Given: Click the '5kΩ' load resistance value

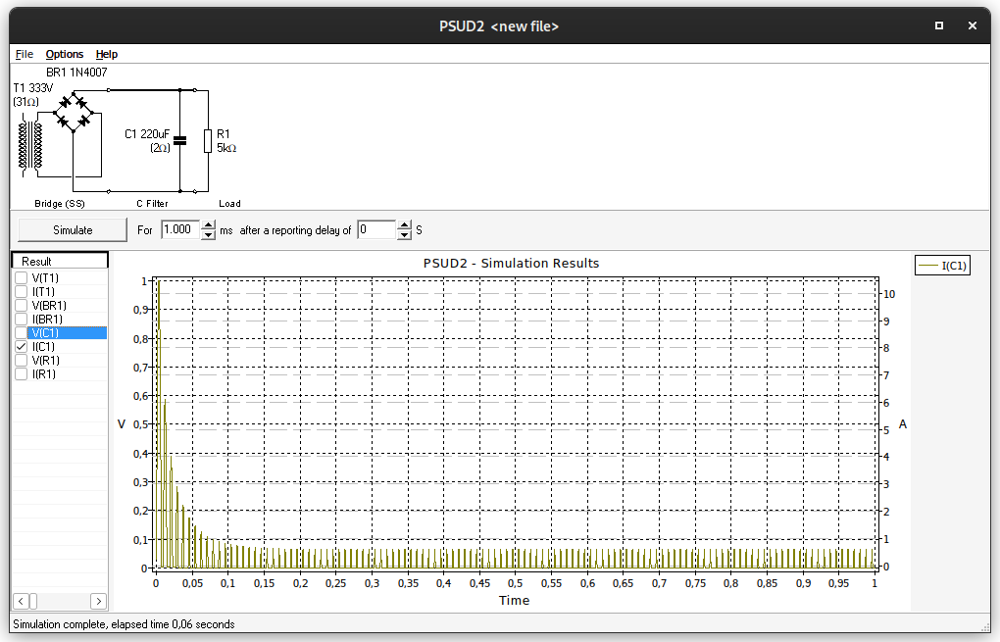Looking at the screenshot, I should 226,148.
